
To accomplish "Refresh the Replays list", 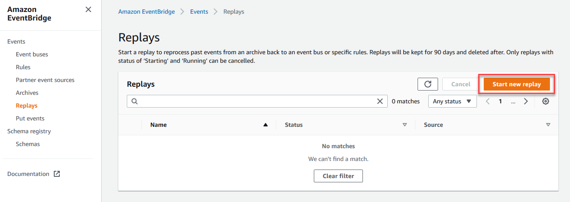I will click(x=428, y=84).
